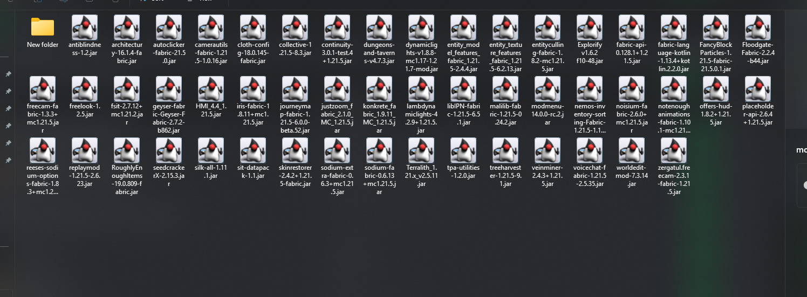Select placeholder-api-2.6.4+1.21.5.jar icon
This screenshot has height=297, width=807.
point(758,89)
